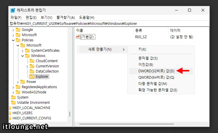Collapse the Microsoft key under Policies
The width and height of the screenshot is (218, 133).
tap(18, 45)
